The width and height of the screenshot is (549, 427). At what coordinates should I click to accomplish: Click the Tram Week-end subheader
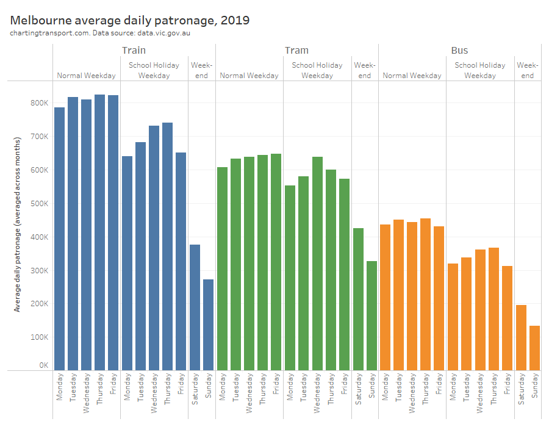click(x=365, y=70)
